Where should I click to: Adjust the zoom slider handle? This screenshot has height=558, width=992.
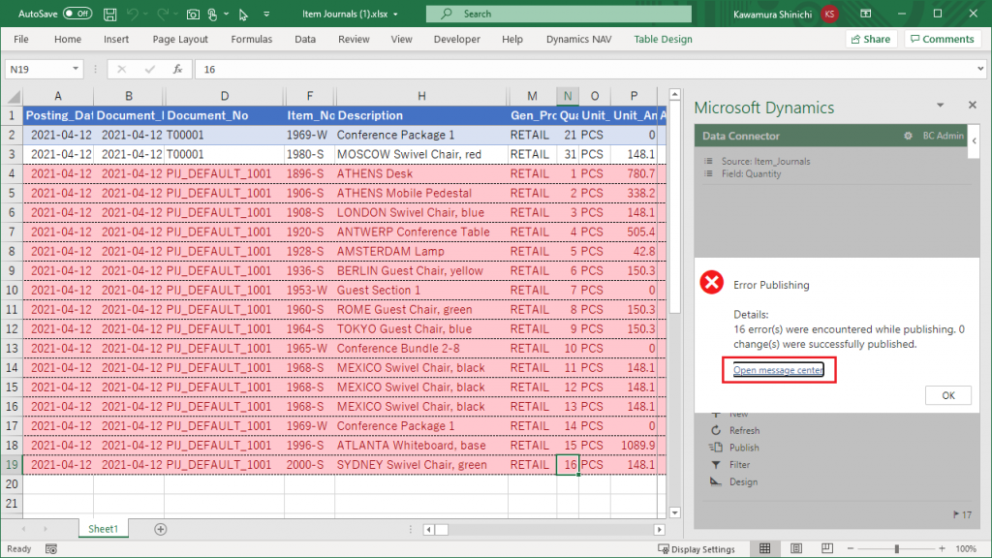896,548
